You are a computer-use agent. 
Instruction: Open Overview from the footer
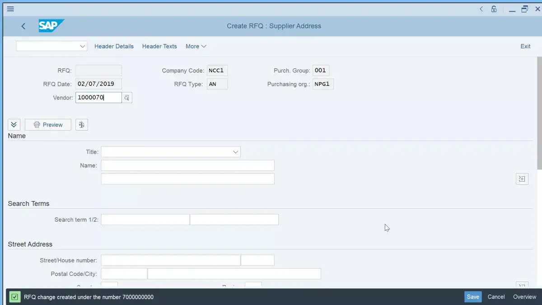coord(524,297)
